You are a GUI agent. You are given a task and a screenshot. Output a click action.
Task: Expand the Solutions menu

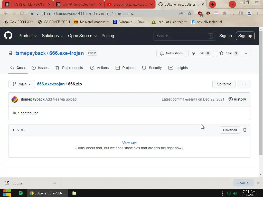pyautogui.click(x=52, y=36)
